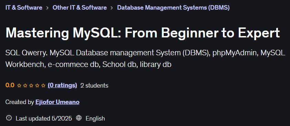290x126 pixels.
Task: Click the five-star rating icons
Action: (31, 85)
